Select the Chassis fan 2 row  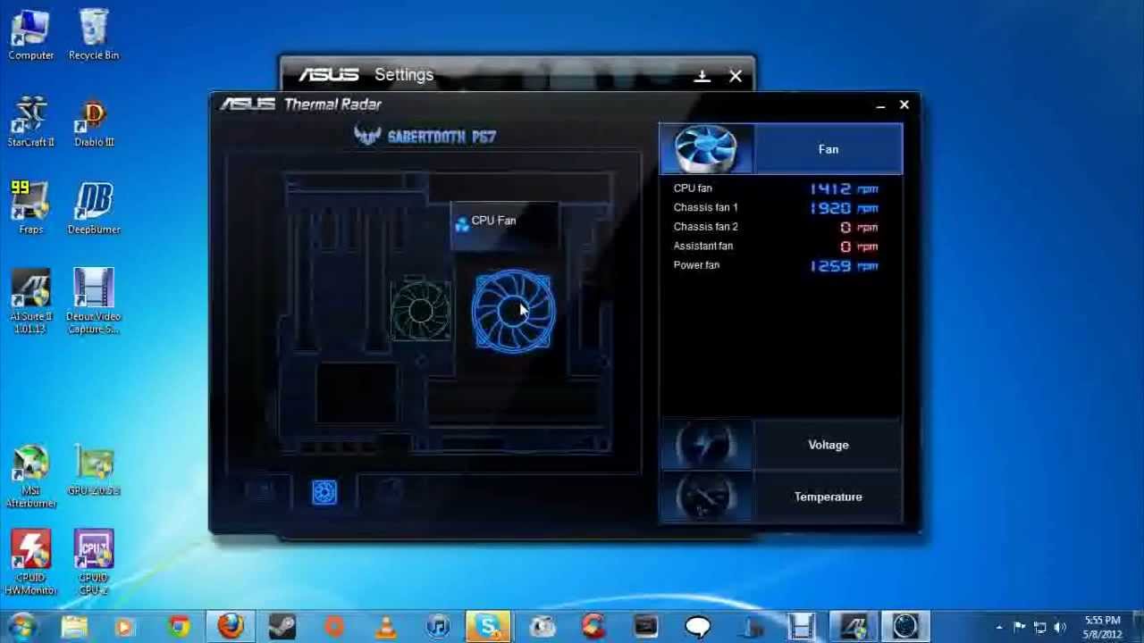click(x=776, y=227)
